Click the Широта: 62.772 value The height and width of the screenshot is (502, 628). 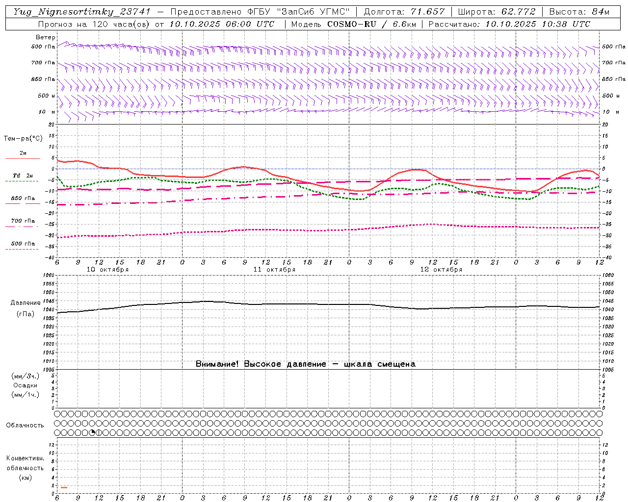pyautogui.click(x=497, y=12)
